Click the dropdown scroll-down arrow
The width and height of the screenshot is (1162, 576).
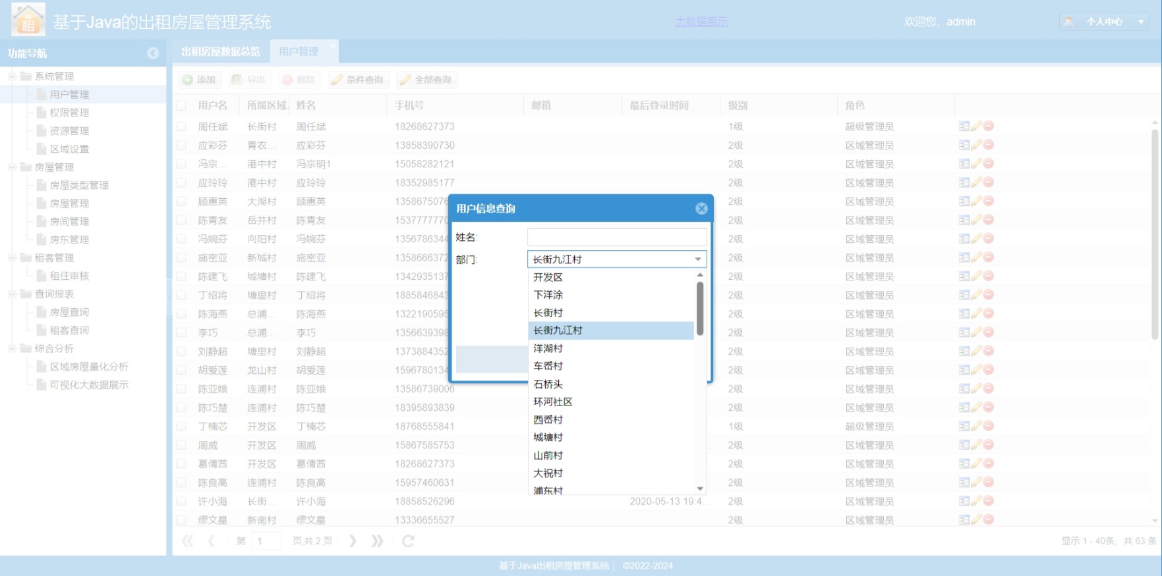[x=700, y=488]
